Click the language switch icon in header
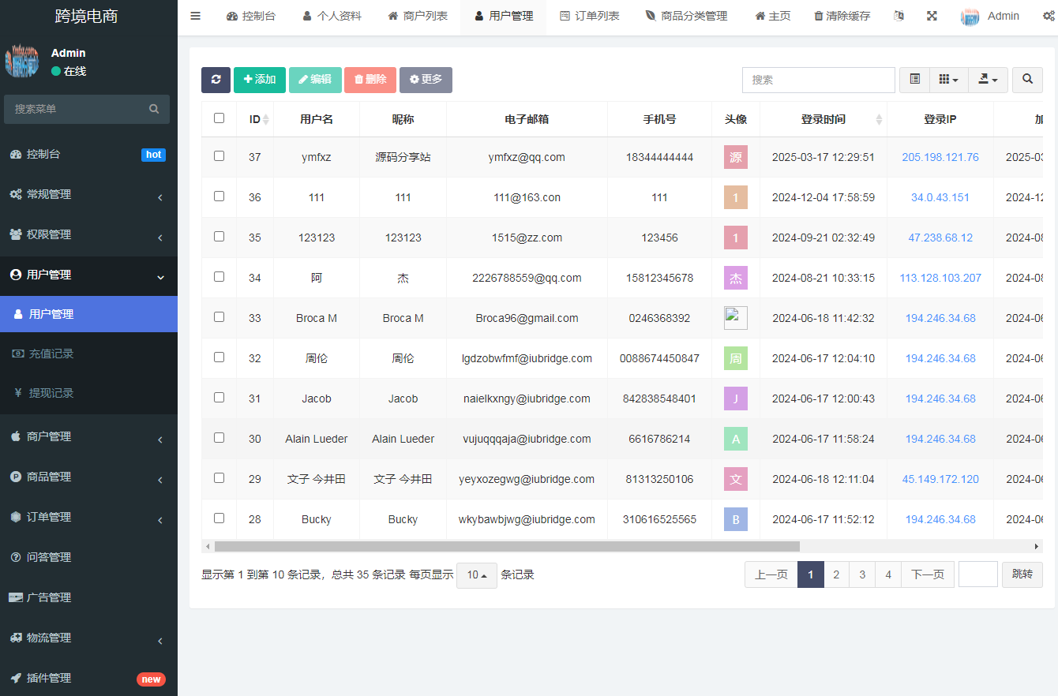Viewport: 1058px width, 696px height. pyautogui.click(x=899, y=16)
